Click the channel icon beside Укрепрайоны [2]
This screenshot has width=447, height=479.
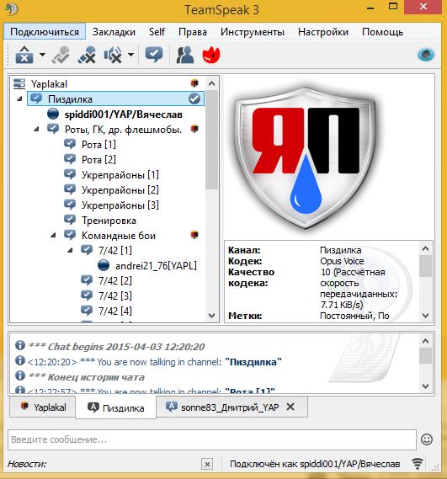click(x=70, y=189)
